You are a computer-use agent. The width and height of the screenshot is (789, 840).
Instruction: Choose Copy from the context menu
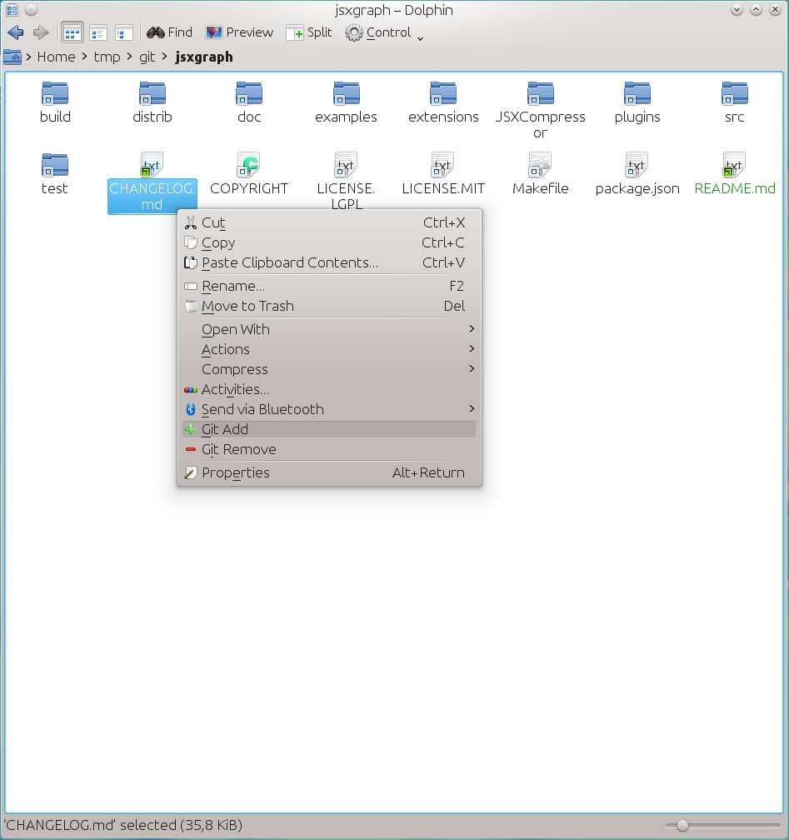click(x=329, y=242)
